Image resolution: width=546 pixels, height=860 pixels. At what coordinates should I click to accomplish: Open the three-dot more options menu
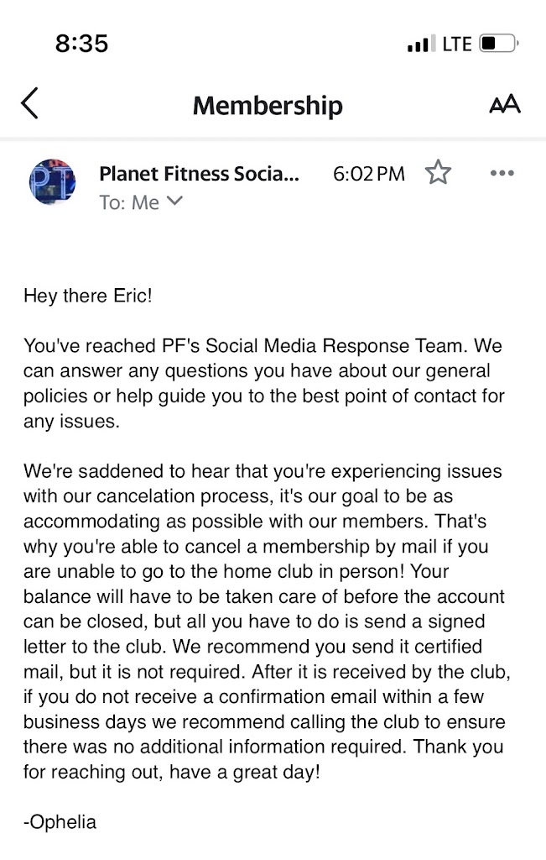[x=502, y=173]
